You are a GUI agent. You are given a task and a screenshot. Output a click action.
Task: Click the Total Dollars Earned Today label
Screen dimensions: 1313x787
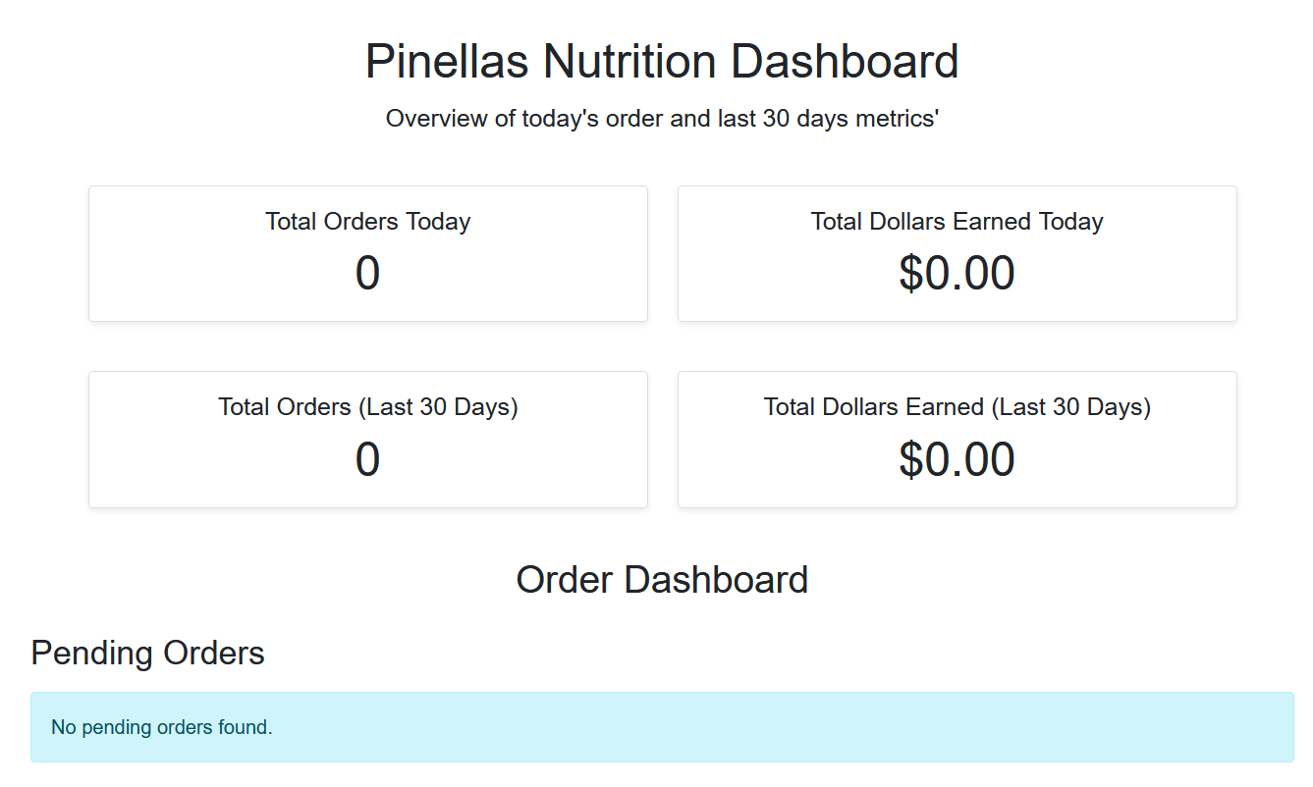click(957, 221)
